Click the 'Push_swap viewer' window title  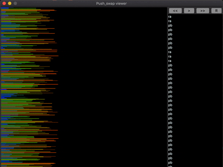111,3
